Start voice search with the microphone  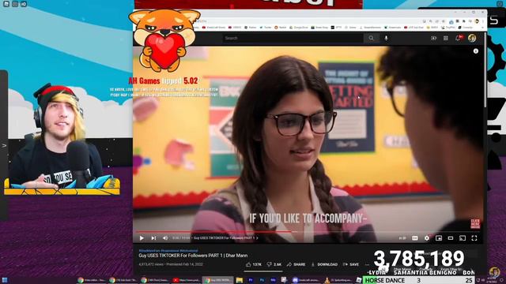(387, 38)
